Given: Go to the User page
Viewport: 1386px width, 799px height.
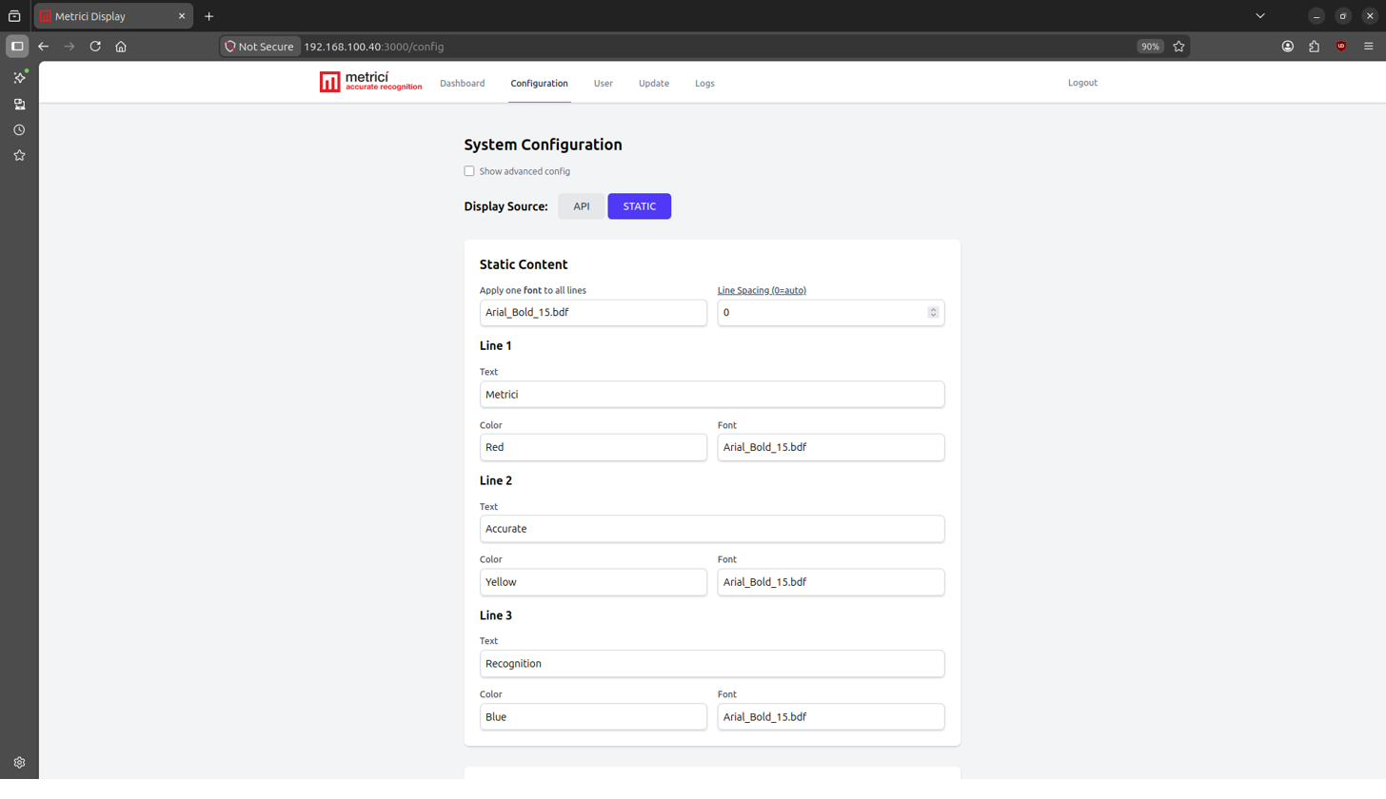Looking at the screenshot, I should (603, 84).
